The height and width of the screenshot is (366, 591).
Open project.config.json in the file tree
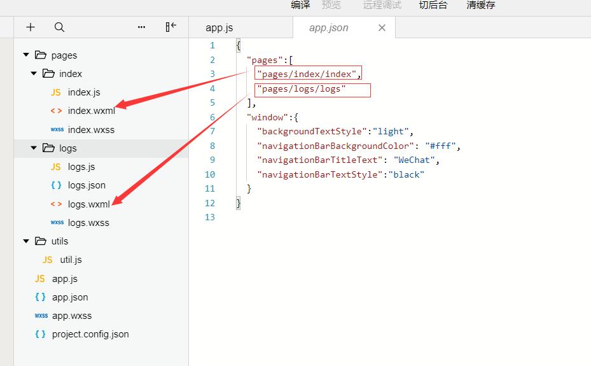pos(90,334)
